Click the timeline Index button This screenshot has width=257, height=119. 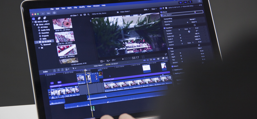[46, 72]
